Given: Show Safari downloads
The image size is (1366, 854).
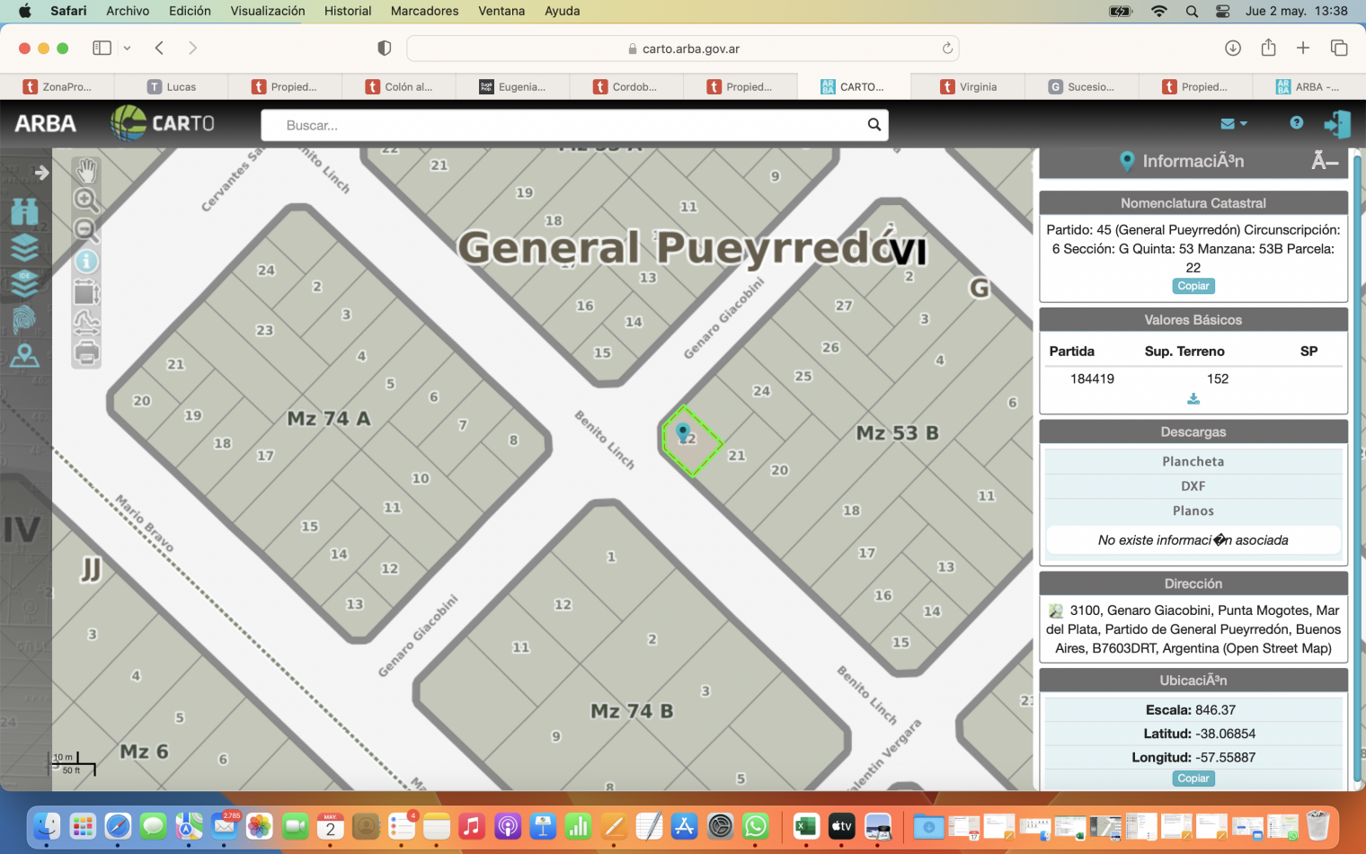Looking at the screenshot, I should pos(1233,48).
